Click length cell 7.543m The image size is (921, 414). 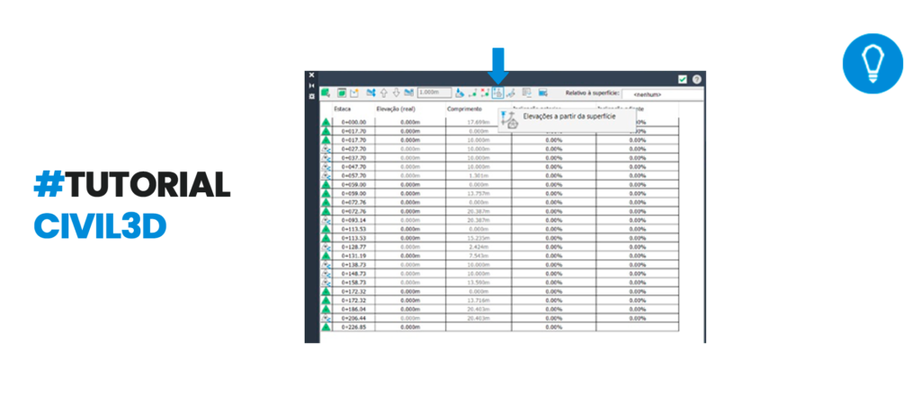point(478,256)
